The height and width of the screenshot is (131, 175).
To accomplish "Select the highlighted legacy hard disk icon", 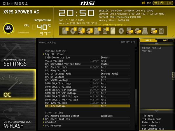I will coord(113,31).
